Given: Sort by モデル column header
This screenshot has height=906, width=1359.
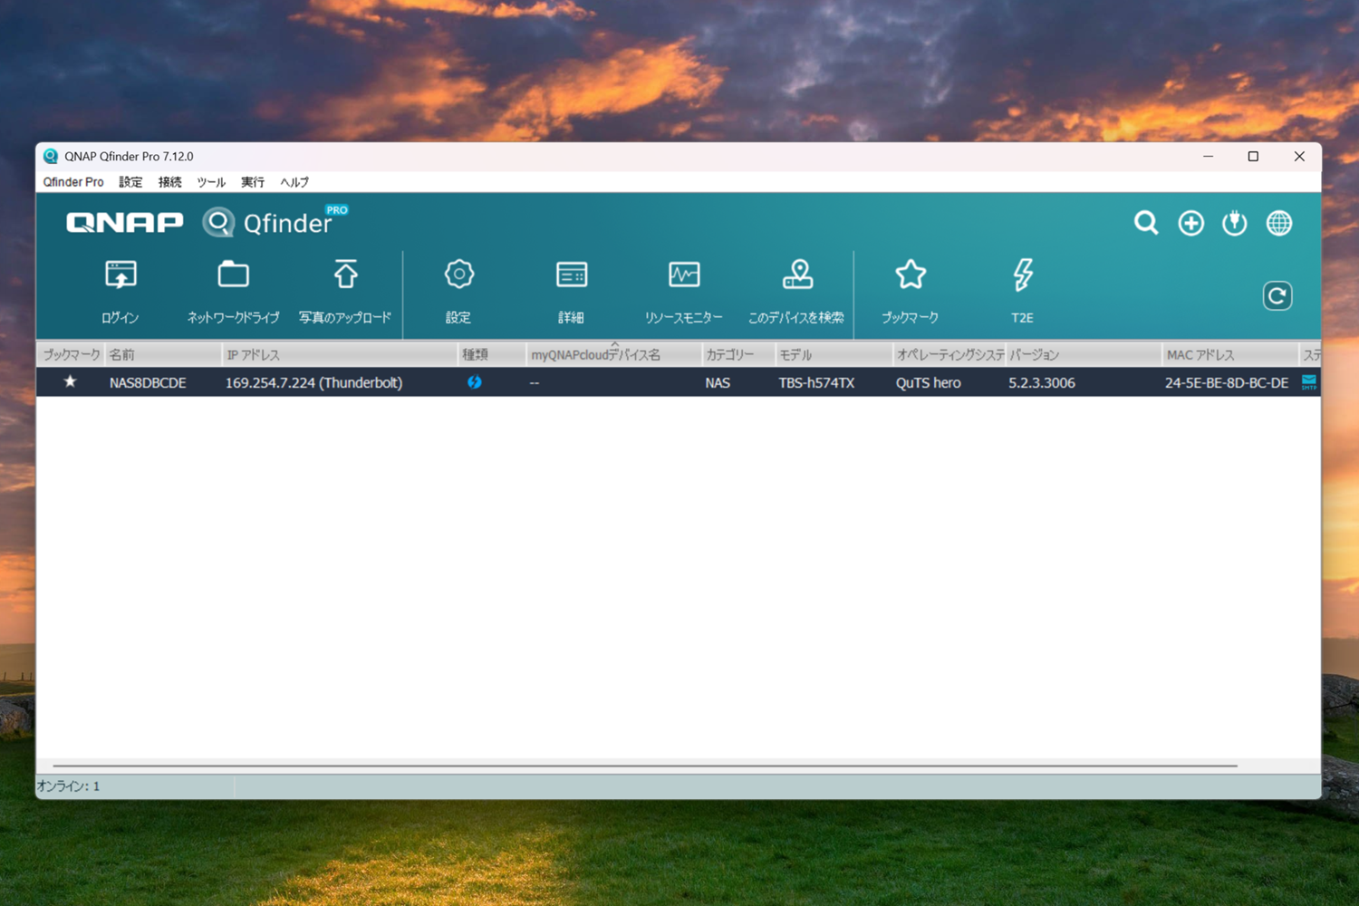Looking at the screenshot, I should click(834, 354).
